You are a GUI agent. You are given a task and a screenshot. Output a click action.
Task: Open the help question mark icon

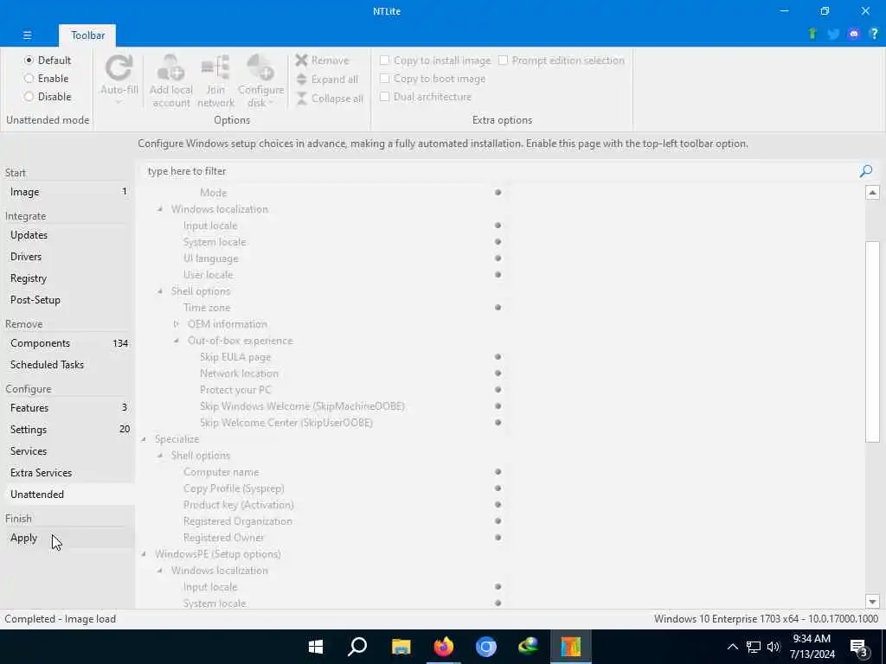click(x=874, y=34)
